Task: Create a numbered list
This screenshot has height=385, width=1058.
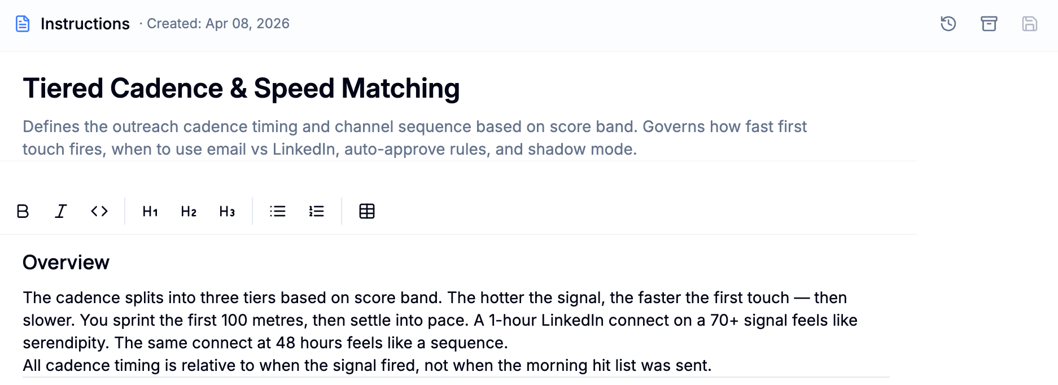Action: (316, 211)
